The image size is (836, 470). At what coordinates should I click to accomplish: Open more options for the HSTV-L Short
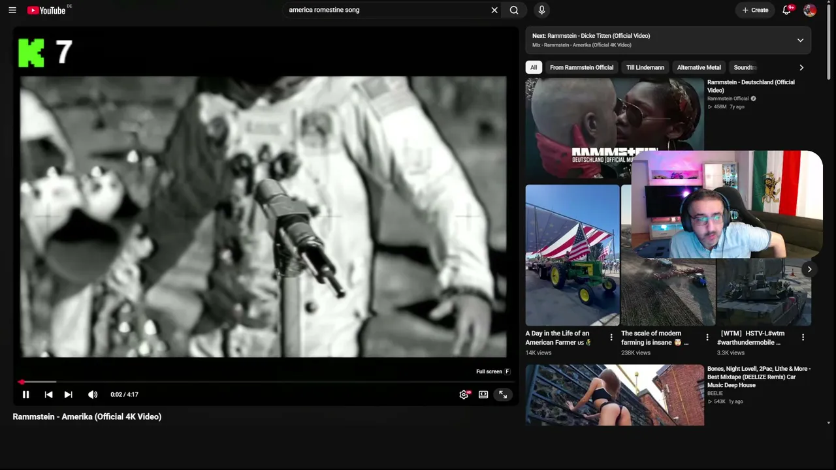(803, 337)
